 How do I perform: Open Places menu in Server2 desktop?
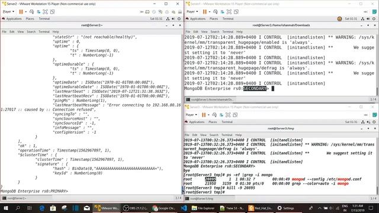pos(30,18)
